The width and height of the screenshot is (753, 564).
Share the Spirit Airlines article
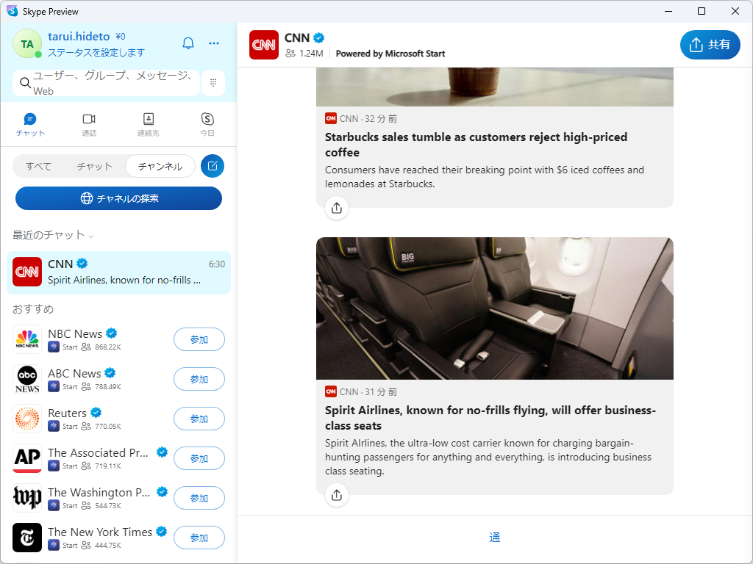[x=336, y=496]
